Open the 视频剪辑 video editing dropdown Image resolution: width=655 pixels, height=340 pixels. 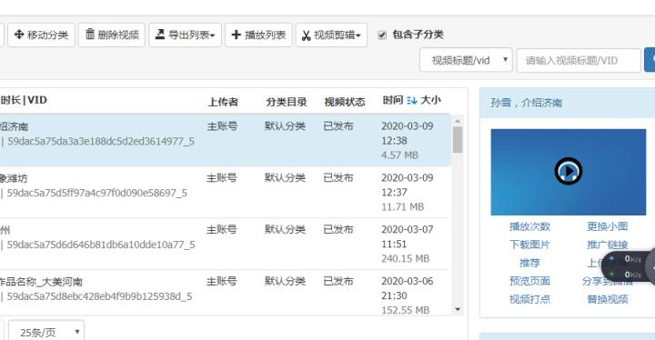coord(332,35)
